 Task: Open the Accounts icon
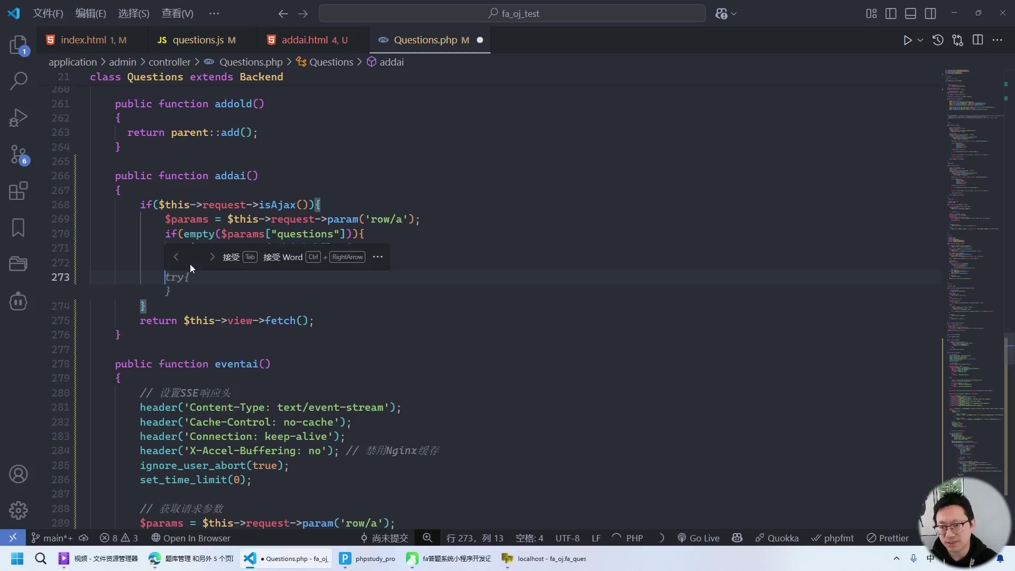19,474
